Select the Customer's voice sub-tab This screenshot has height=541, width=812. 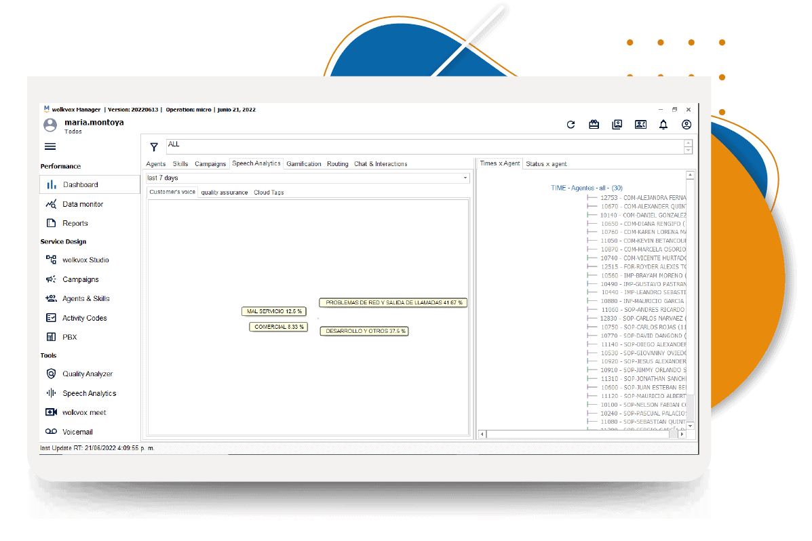(172, 192)
